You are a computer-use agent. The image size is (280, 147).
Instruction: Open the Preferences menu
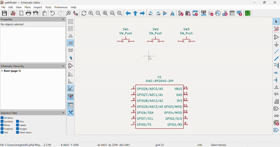coord(61,7)
